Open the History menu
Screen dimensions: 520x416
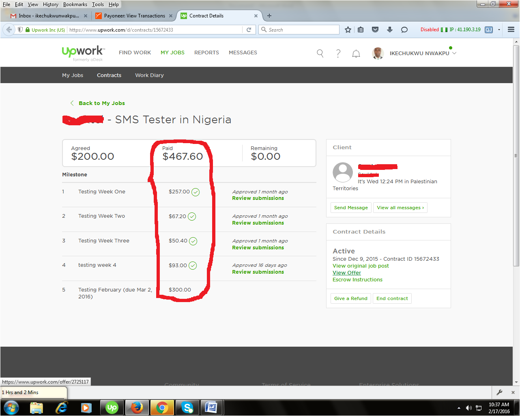[51, 4]
